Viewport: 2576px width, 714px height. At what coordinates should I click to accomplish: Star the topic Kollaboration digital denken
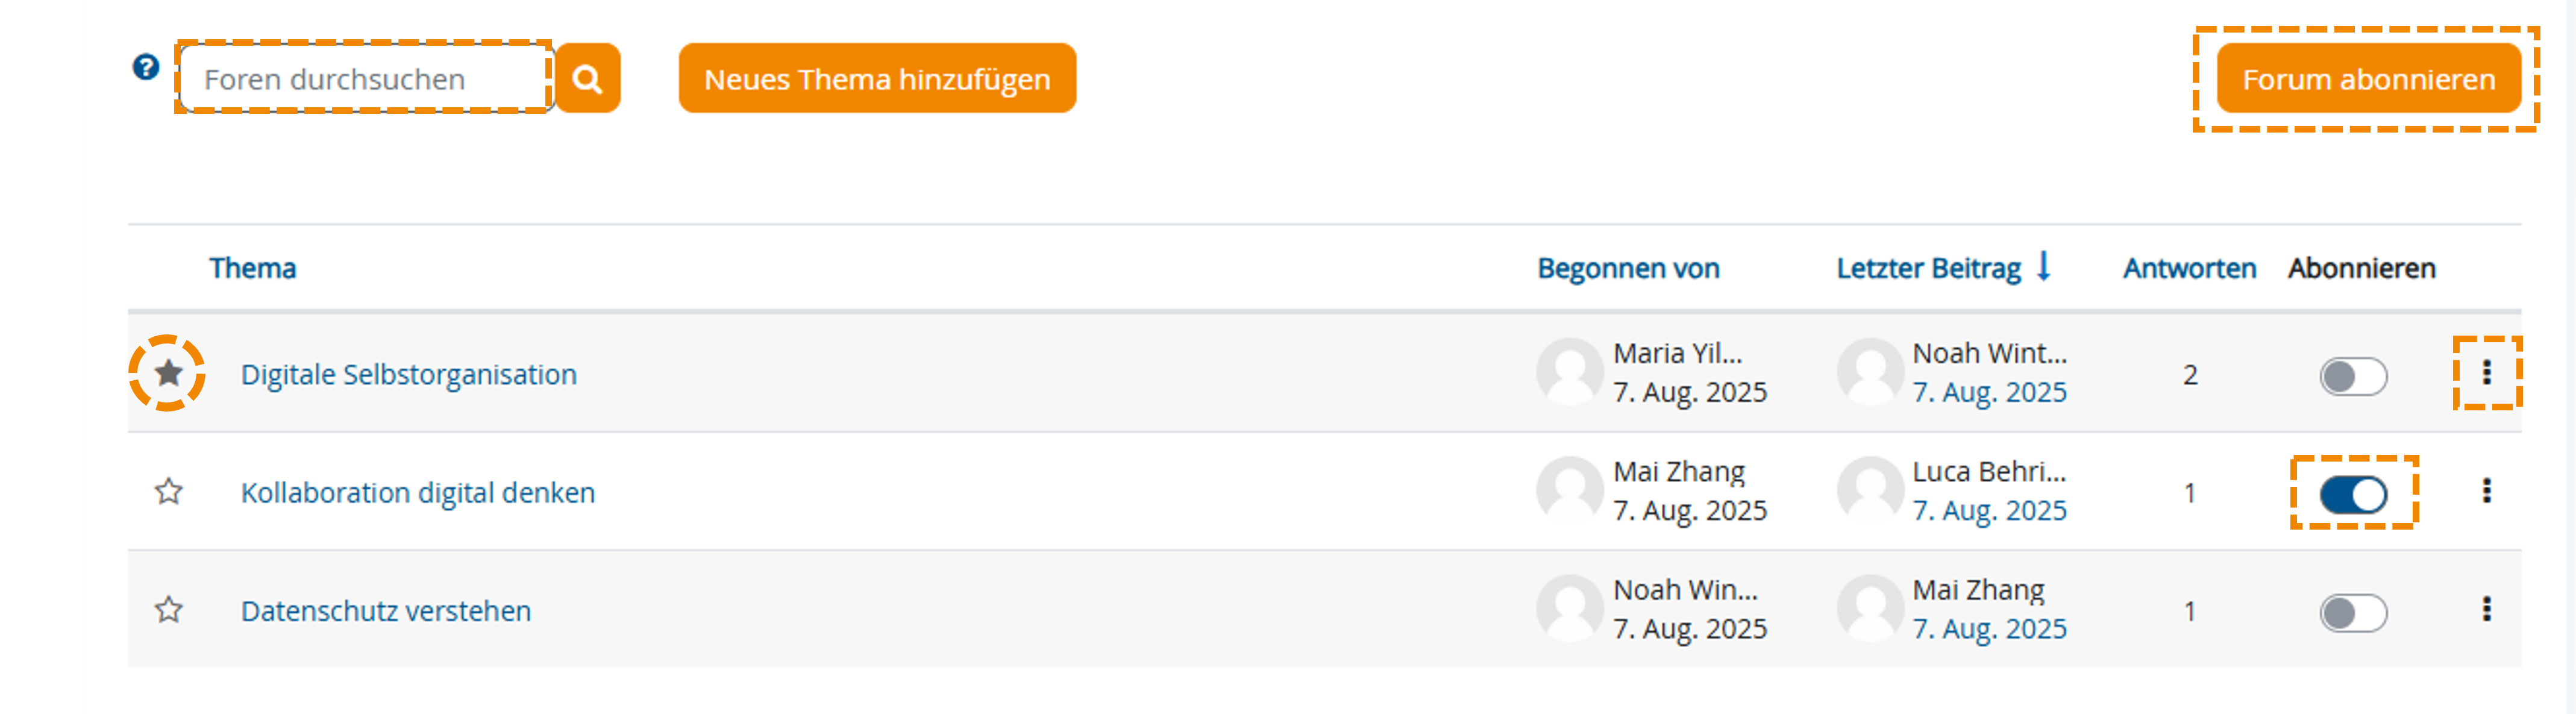167,491
